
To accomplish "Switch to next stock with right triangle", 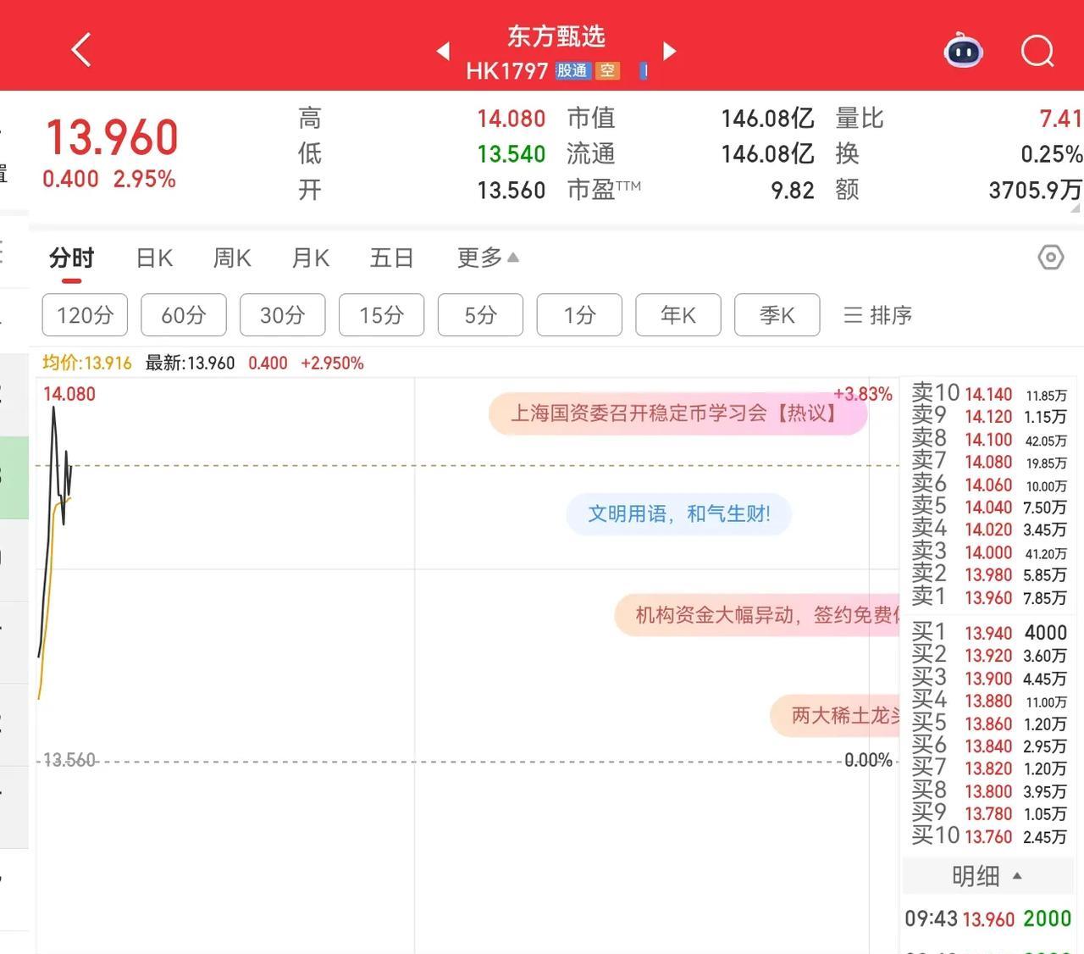I will pyautogui.click(x=669, y=51).
